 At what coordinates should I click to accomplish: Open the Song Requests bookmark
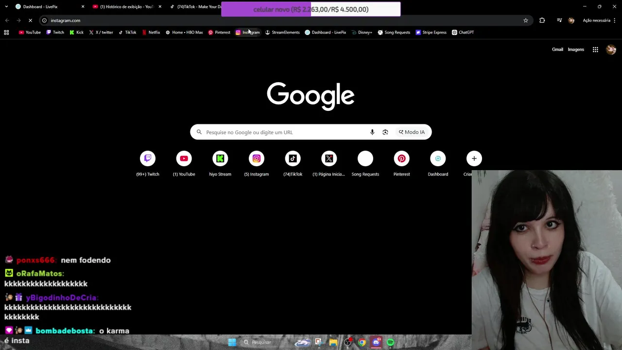[394, 33]
